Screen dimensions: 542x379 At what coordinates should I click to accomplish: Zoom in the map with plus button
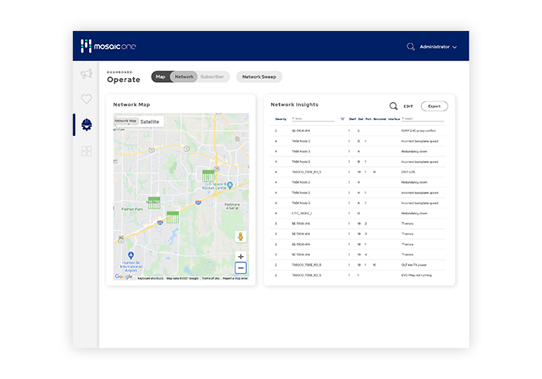pos(241,256)
